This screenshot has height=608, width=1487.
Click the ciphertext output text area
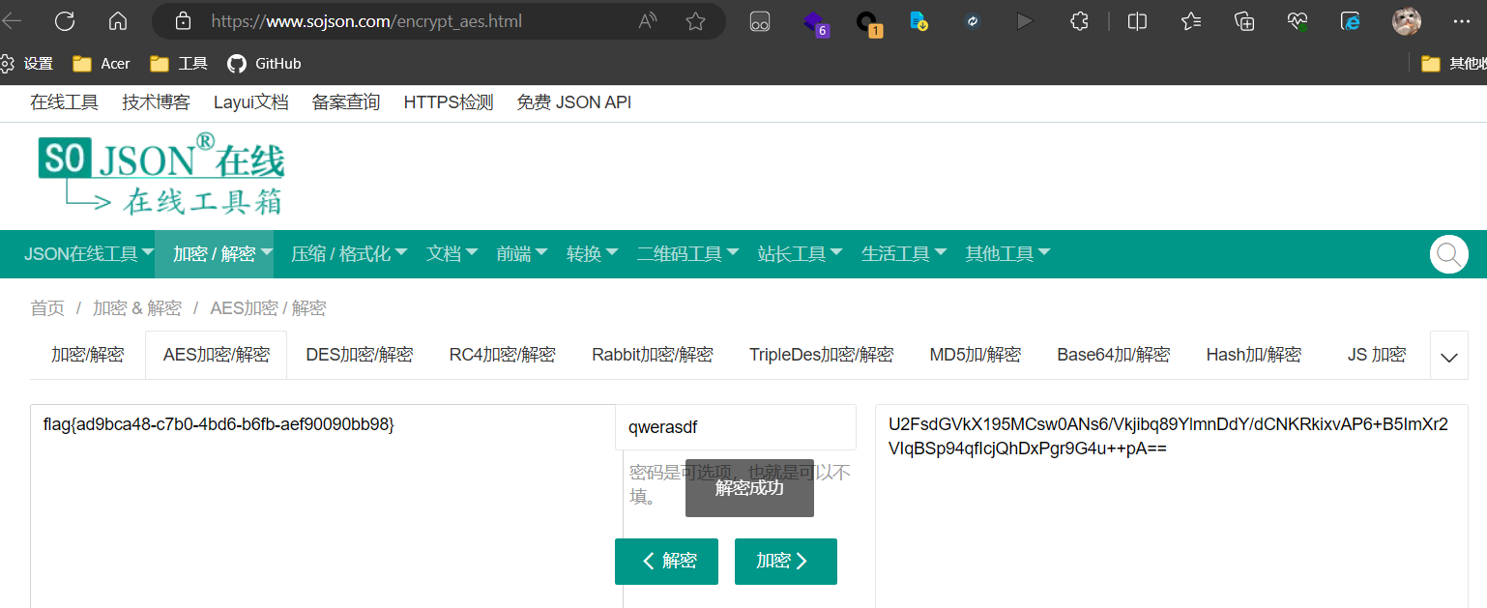[x=1171, y=506]
